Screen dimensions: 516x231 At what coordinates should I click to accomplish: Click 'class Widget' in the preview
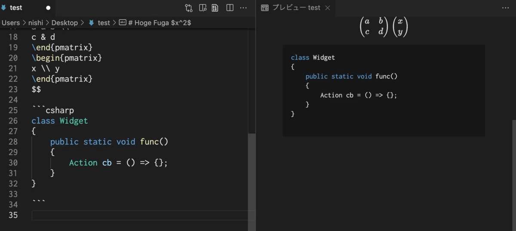313,58
